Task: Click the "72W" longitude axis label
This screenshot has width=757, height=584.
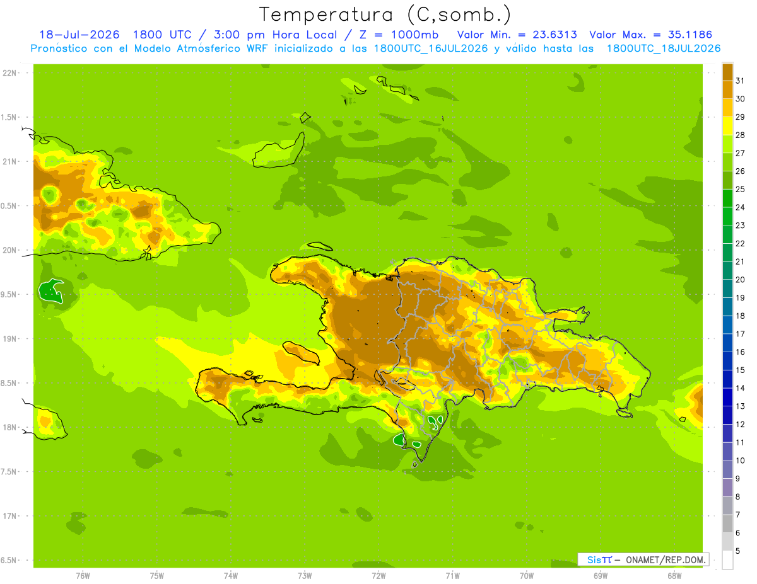Action: (378, 575)
